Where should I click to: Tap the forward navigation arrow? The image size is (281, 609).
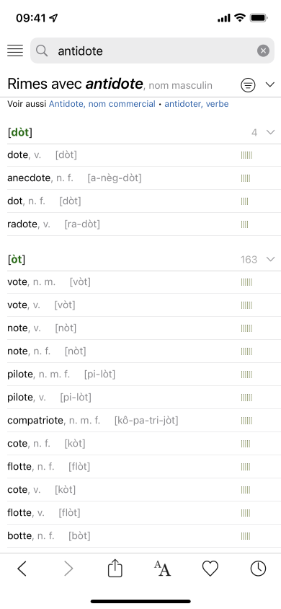tap(68, 569)
